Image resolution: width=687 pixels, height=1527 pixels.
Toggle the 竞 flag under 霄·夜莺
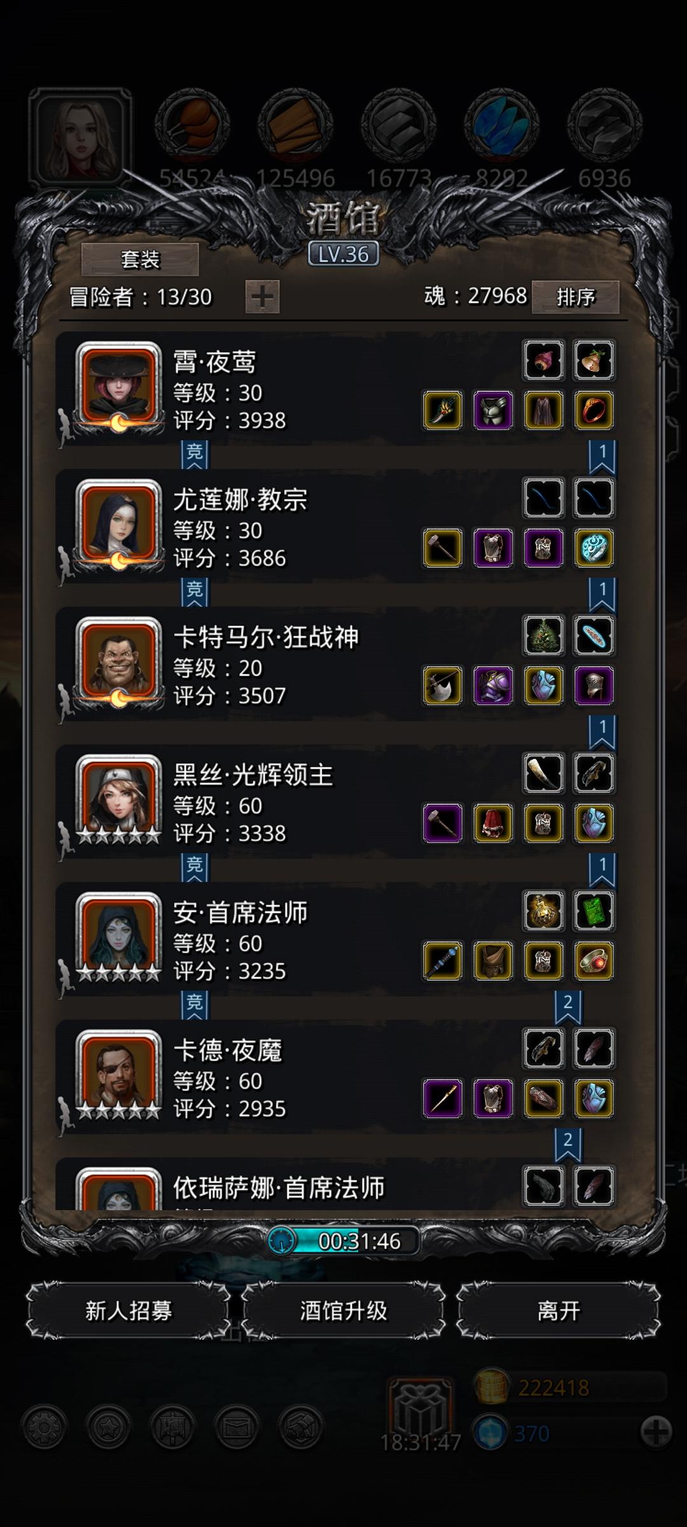[195, 454]
